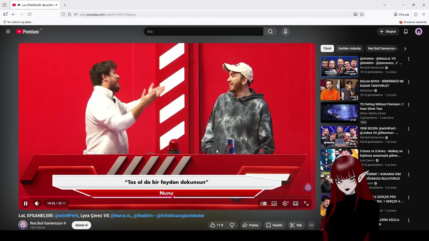
Task: Open options for the DALGA BOYU video
Action: 408,82
